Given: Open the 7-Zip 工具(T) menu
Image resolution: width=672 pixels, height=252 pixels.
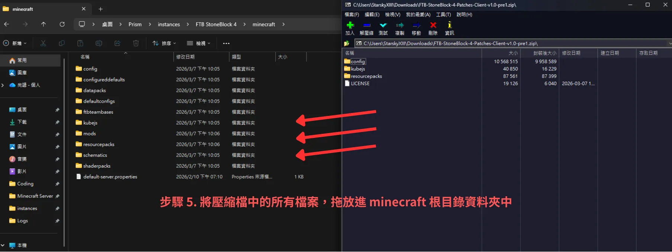Looking at the screenshot, I should pos(443,14).
